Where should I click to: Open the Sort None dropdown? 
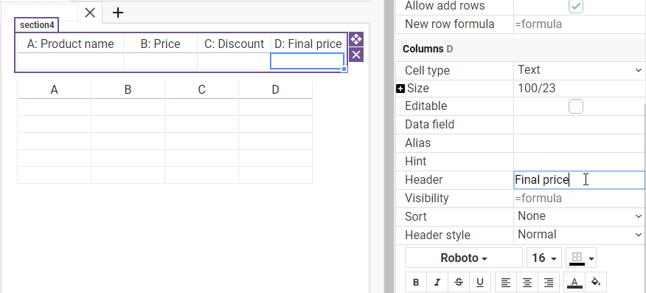tap(579, 216)
